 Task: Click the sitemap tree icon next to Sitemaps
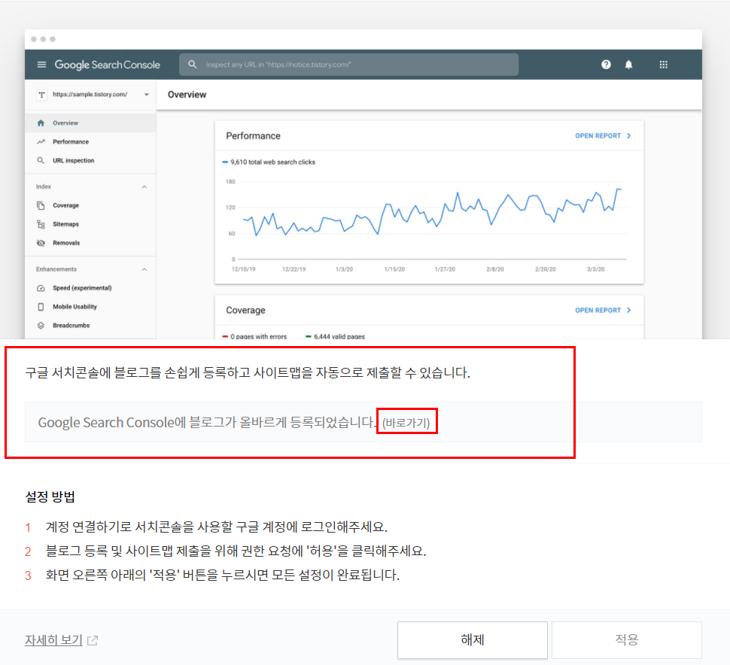(x=41, y=224)
